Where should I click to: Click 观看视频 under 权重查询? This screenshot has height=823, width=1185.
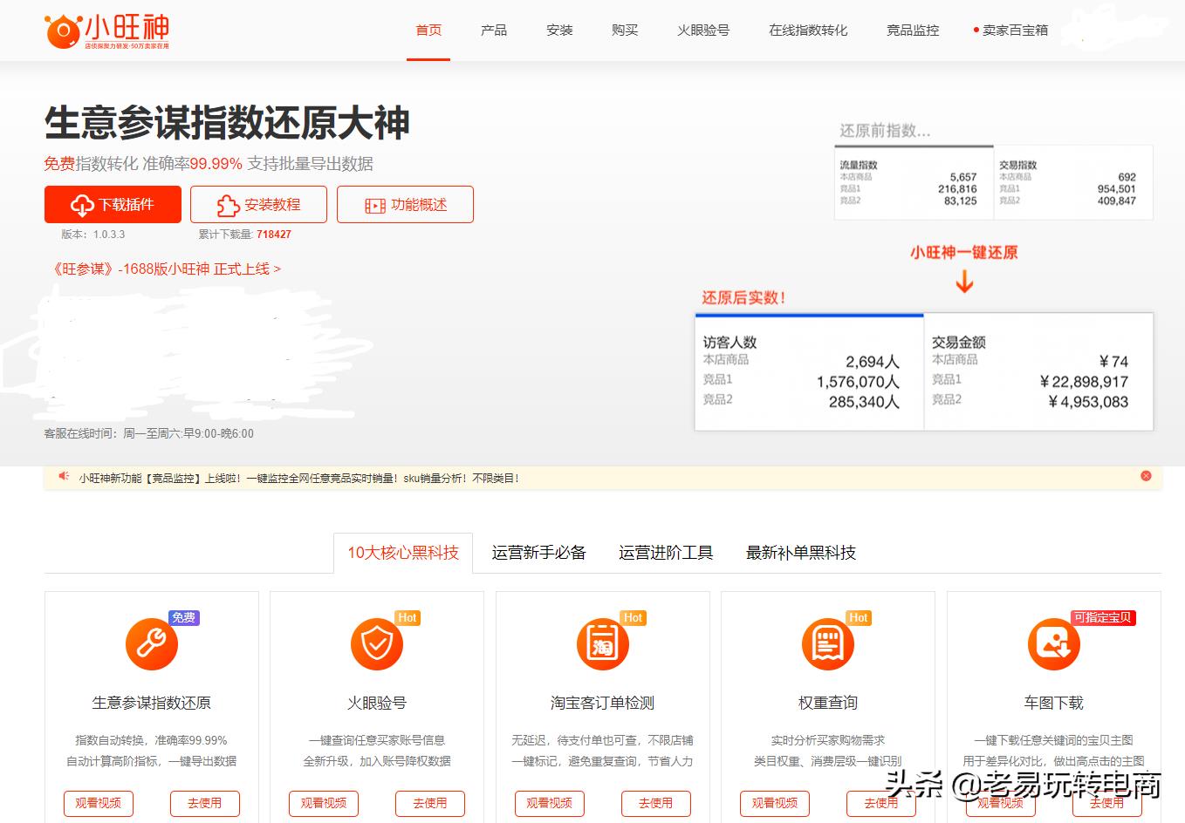click(774, 803)
